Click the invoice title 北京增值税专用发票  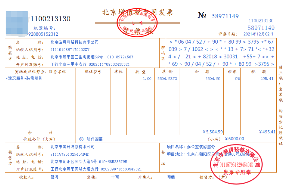(138, 13)
